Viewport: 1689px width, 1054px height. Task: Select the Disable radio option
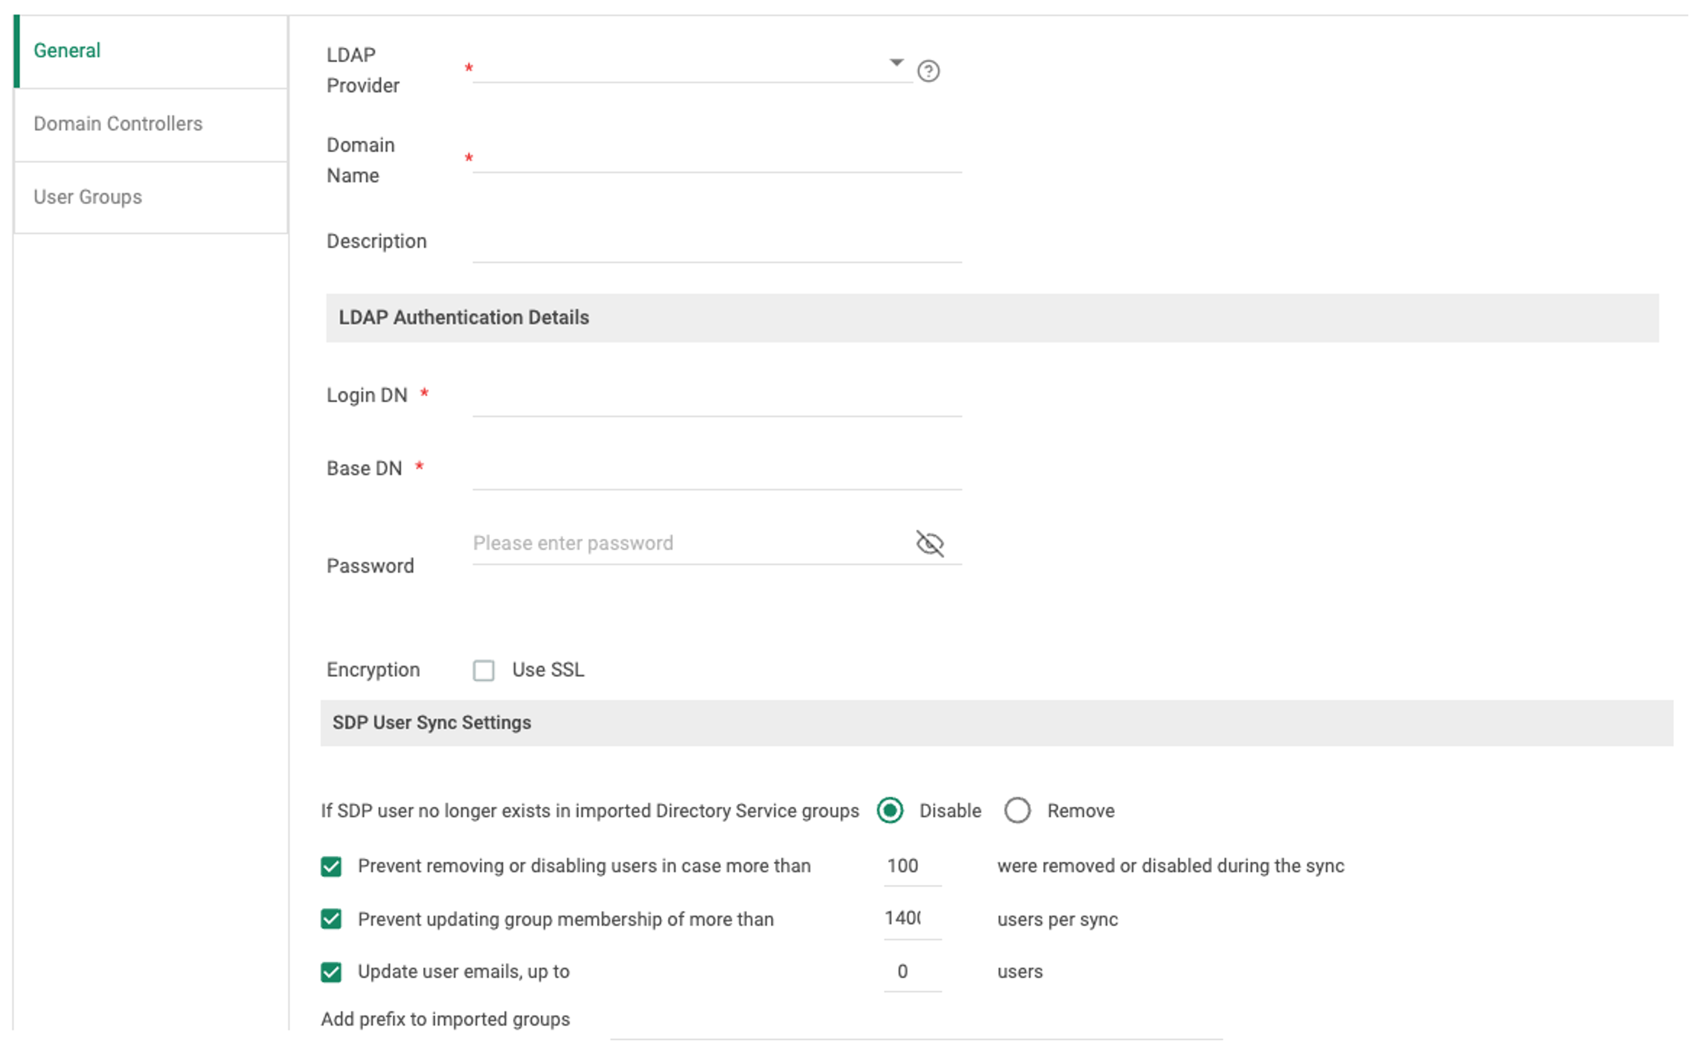890,811
